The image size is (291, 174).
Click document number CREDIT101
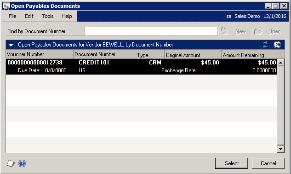[x=94, y=63]
